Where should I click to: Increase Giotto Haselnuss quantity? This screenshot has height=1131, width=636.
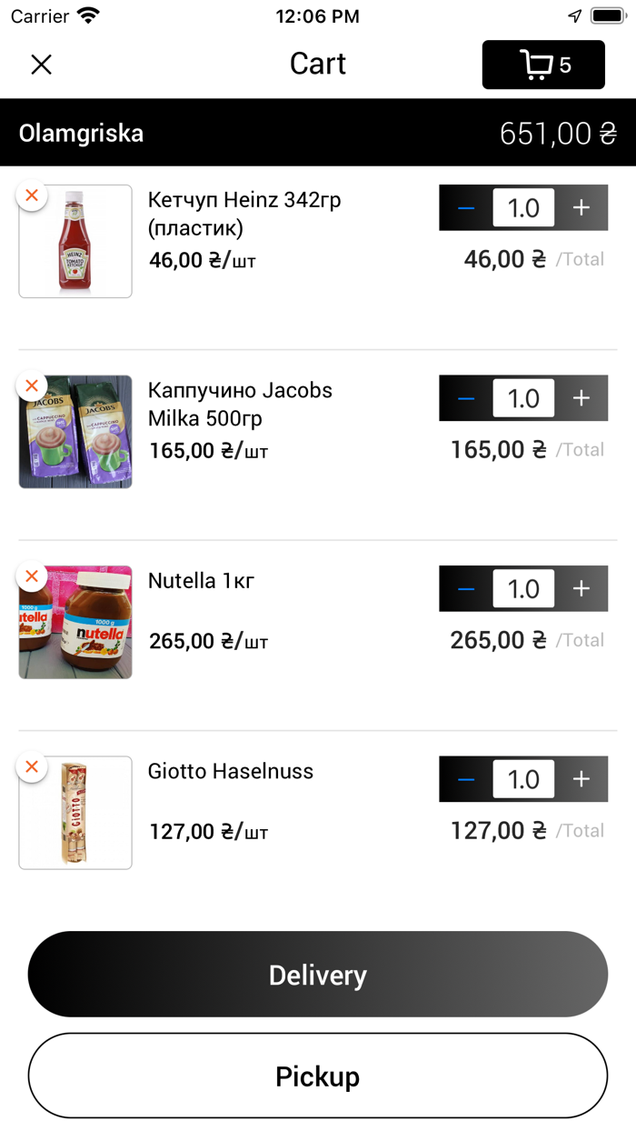pyautogui.click(x=581, y=779)
